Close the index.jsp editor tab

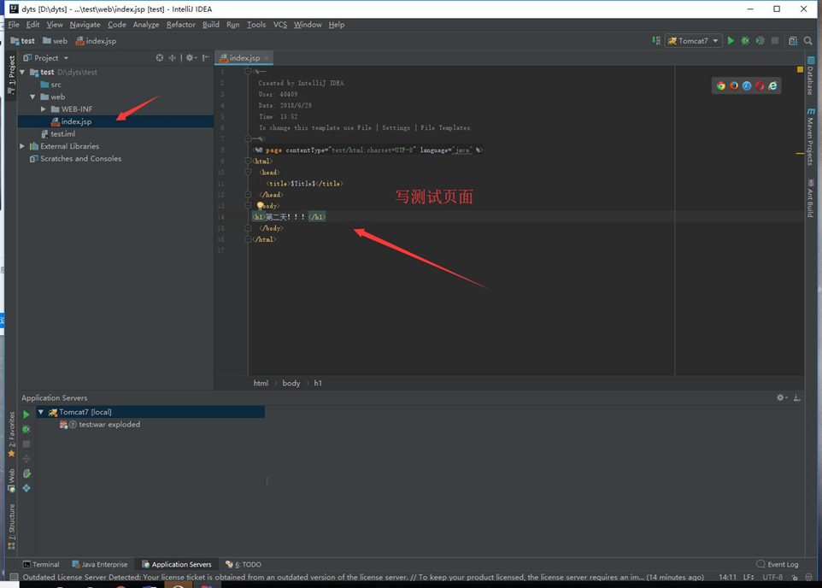[267, 58]
